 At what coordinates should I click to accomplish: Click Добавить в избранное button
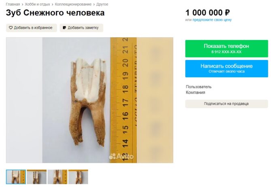point(31,28)
